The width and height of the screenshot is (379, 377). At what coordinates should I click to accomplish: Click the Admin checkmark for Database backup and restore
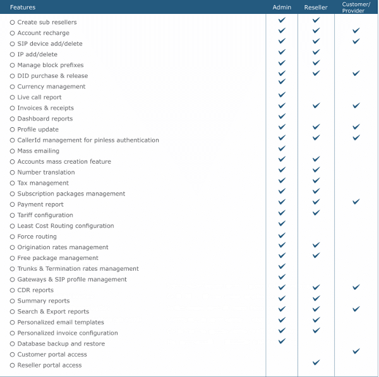[x=282, y=341]
